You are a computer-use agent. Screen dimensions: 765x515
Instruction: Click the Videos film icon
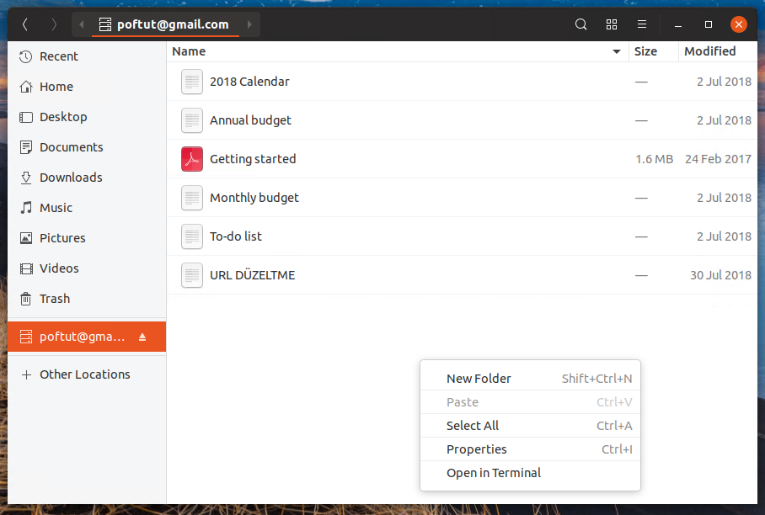click(x=26, y=268)
